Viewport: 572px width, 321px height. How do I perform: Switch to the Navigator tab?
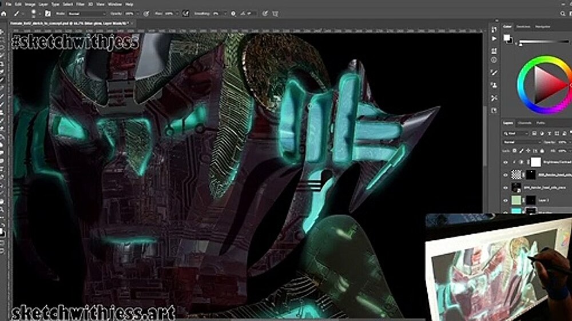point(542,27)
